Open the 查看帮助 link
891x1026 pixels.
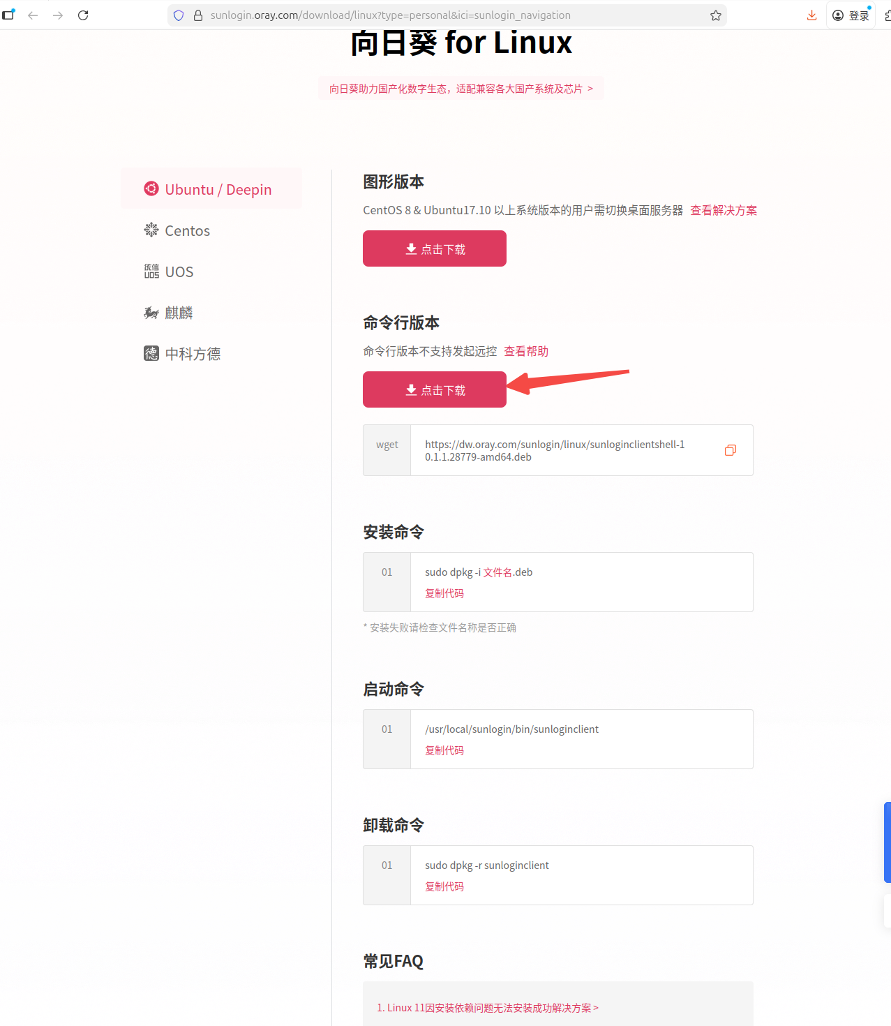[x=526, y=351]
